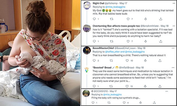The width and height of the screenshot is (177, 106).
Task: Open more menu on XeroAnnihilate tweet
Action: pos(174,26)
